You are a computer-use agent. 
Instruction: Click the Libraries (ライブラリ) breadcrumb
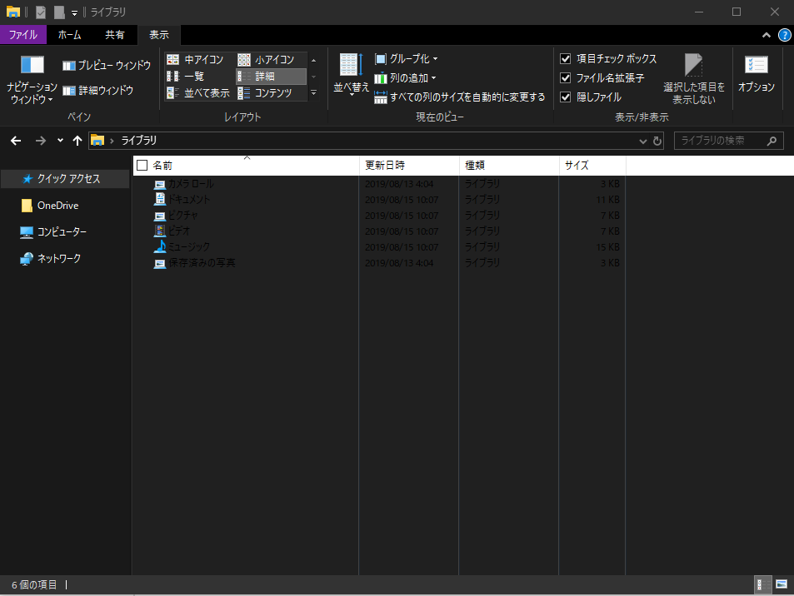139,141
